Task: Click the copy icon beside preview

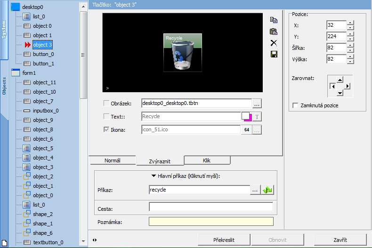Action: click(x=274, y=20)
